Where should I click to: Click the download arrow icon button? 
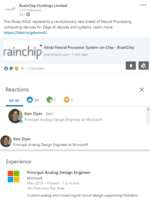(131, 66)
